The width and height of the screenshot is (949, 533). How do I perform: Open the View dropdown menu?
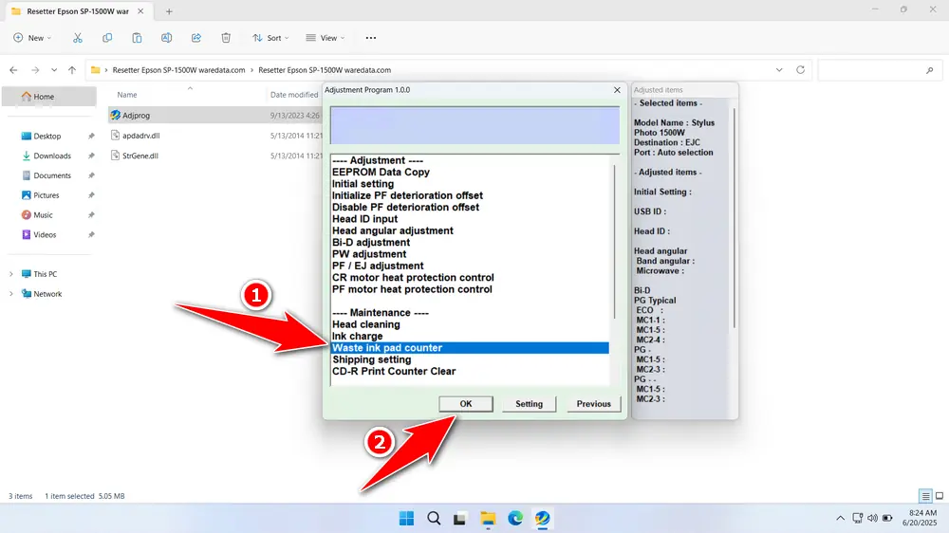pyautogui.click(x=325, y=38)
